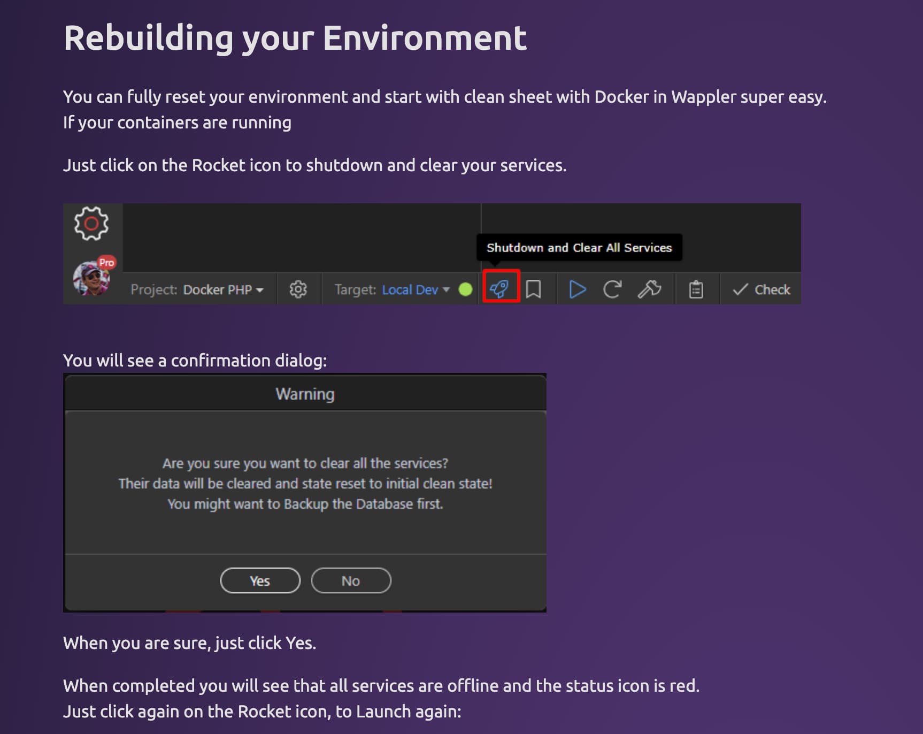Click the Shutdown and Clear All Services tooltip
The width and height of the screenshot is (923, 734).
(579, 247)
